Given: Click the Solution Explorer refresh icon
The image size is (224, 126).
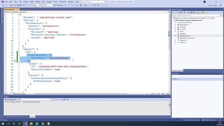Looking at the screenshot, I should tap(189, 13).
